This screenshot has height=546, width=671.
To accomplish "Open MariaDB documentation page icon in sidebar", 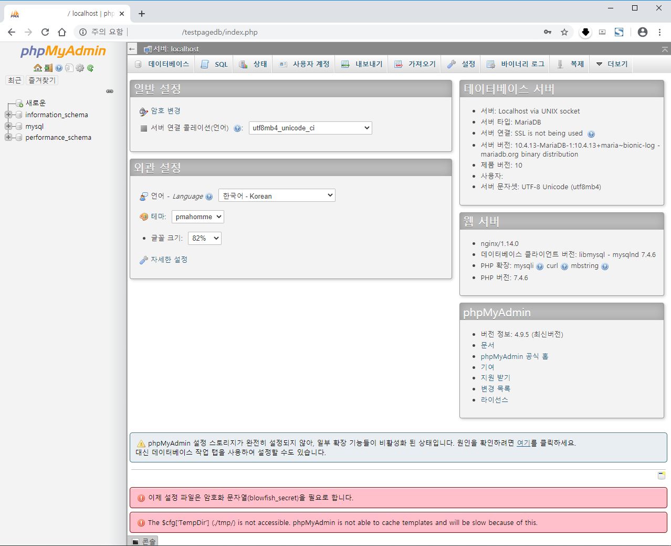I will (x=69, y=68).
